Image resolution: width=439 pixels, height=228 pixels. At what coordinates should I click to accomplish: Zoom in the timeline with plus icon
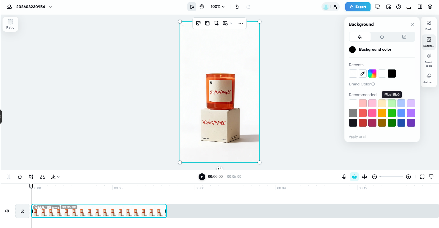(x=408, y=177)
